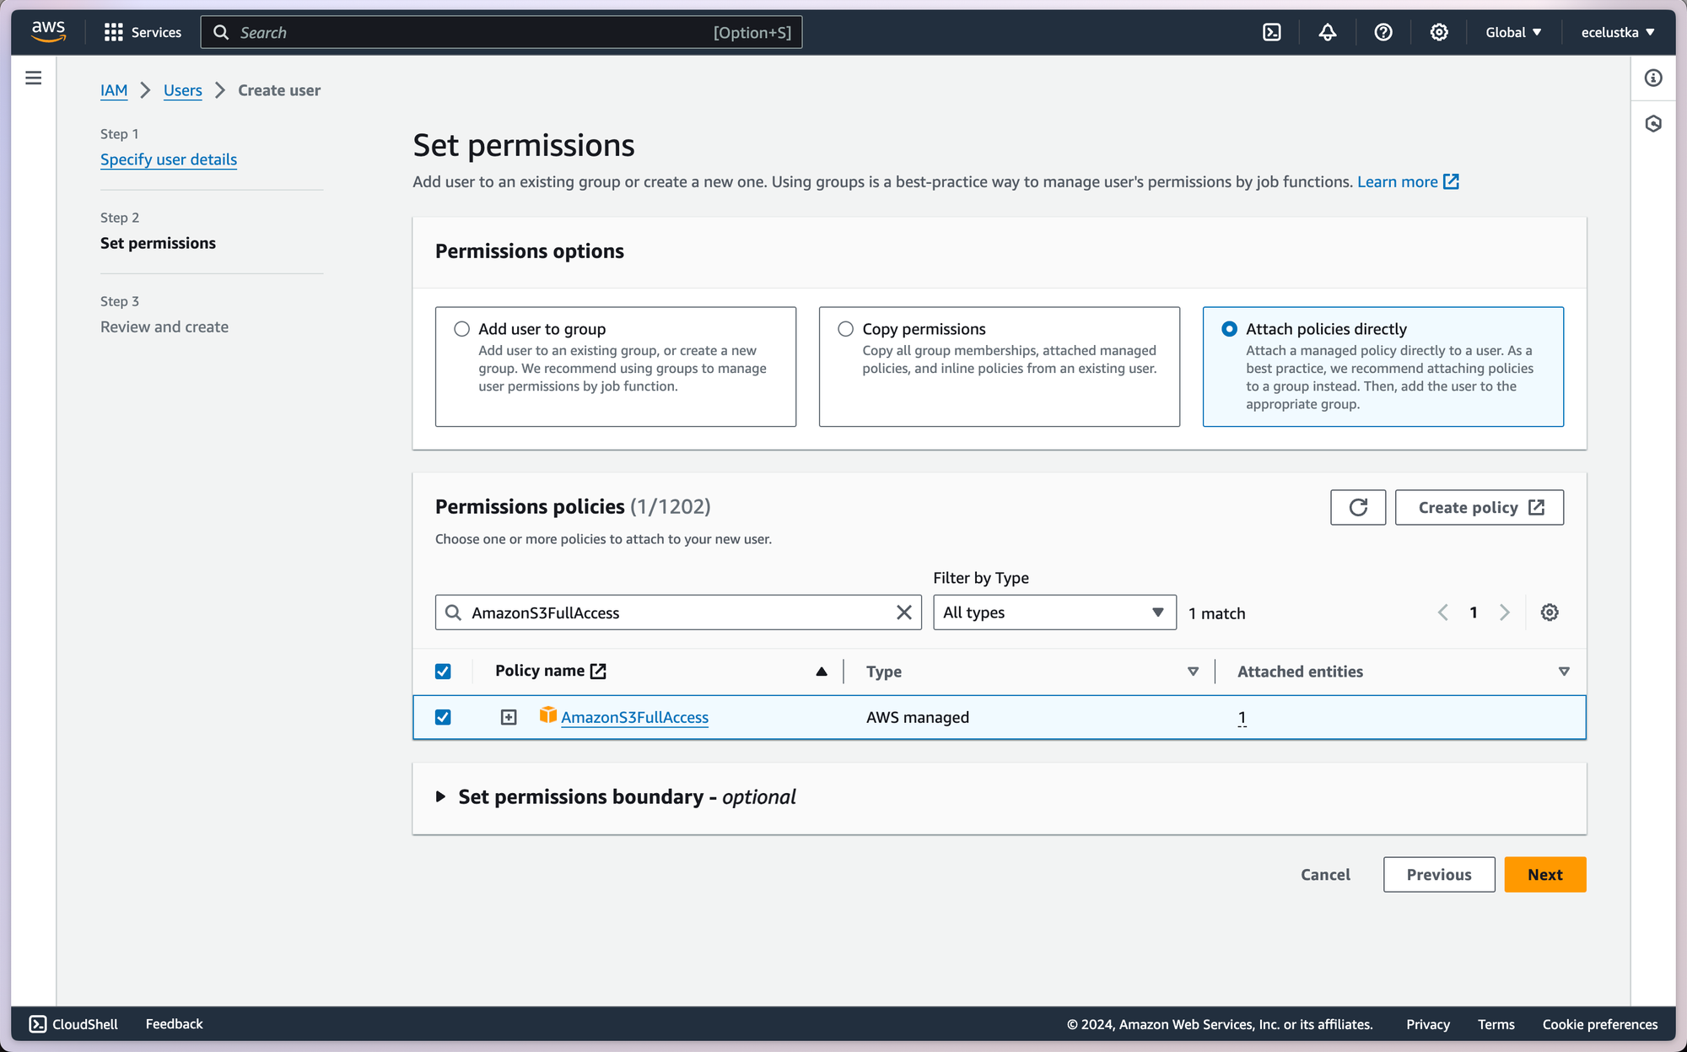
Task: Go to Specify user details step
Action: coord(169,159)
